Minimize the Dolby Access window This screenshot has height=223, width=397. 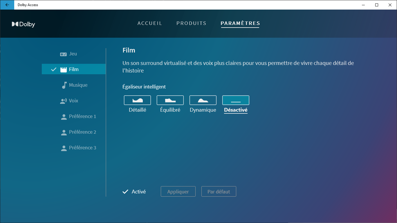point(363,5)
